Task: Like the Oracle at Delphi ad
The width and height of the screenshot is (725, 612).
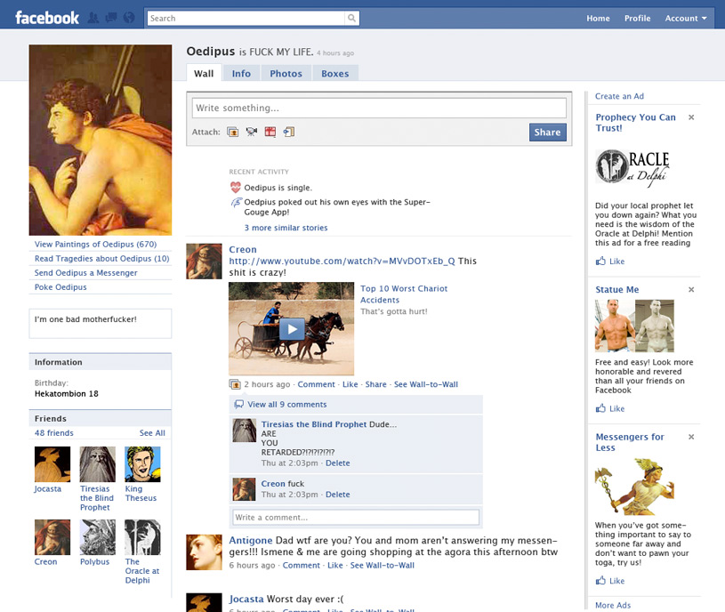Action: click(x=611, y=262)
